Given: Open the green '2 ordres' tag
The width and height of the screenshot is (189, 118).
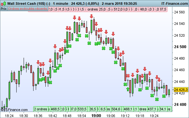Looking at the screenshot, I should click(x=41, y=109).
